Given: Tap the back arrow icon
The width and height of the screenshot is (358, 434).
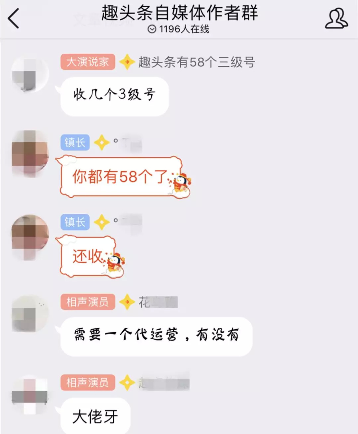Looking at the screenshot, I should tap(14, 18).
